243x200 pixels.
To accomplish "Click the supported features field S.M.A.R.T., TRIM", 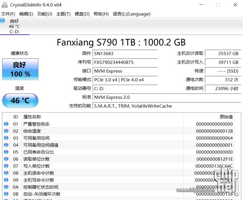I will (167, 106).
